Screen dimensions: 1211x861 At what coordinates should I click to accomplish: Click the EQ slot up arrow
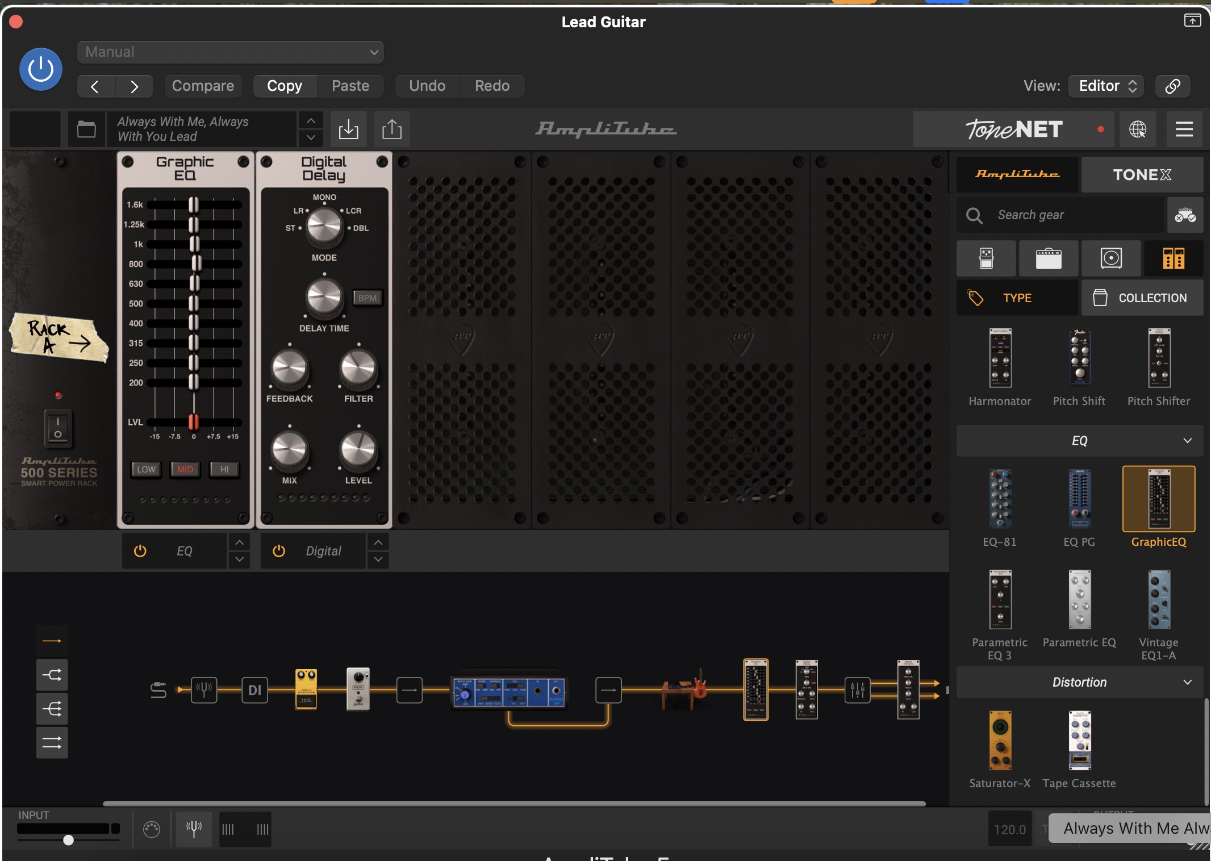[240, 542]
